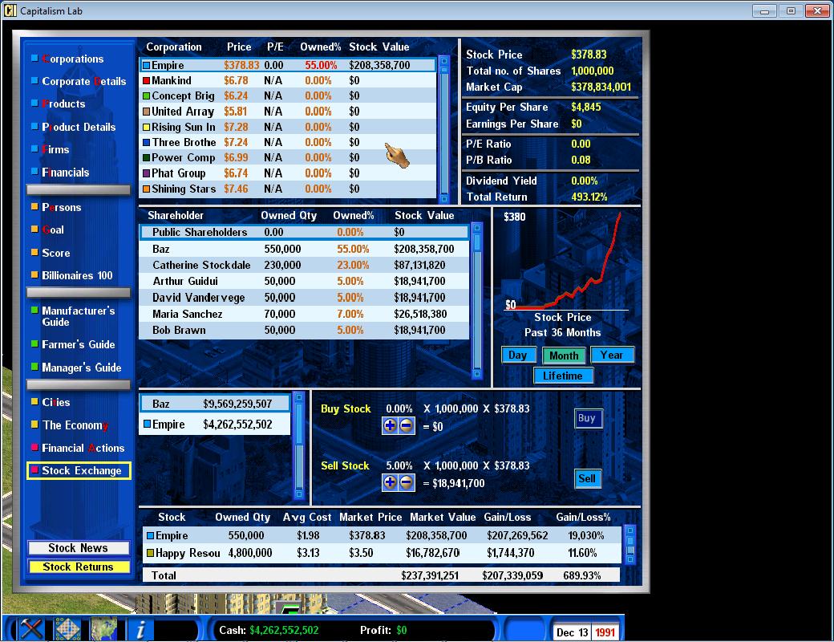Image resolution: width=834 pixels, height=642 pixels.
Task: Open the city grid map icon
Action: (67, 629)
